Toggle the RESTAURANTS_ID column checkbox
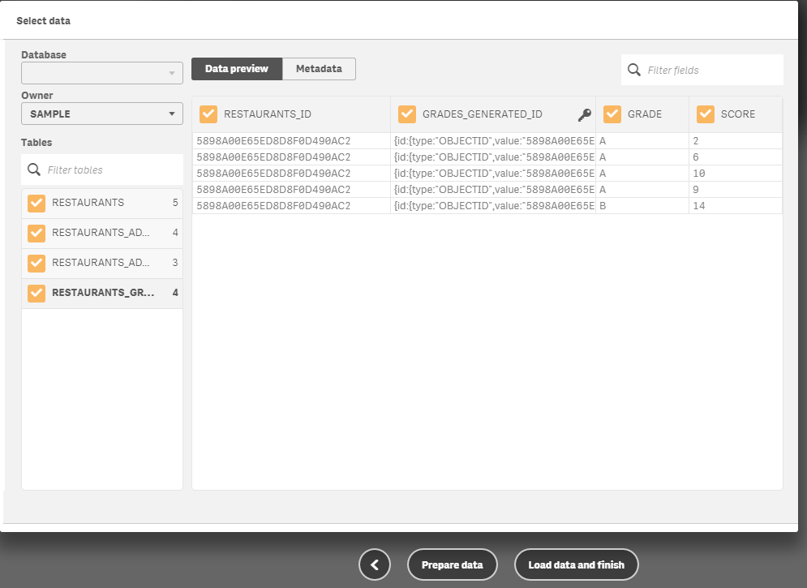The height and width of the screenshot is (588, 807). click(208, 114)
